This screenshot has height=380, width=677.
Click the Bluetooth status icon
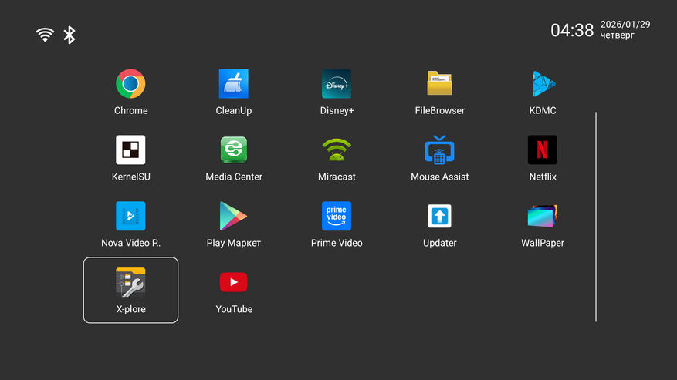[x=69, y=35]
